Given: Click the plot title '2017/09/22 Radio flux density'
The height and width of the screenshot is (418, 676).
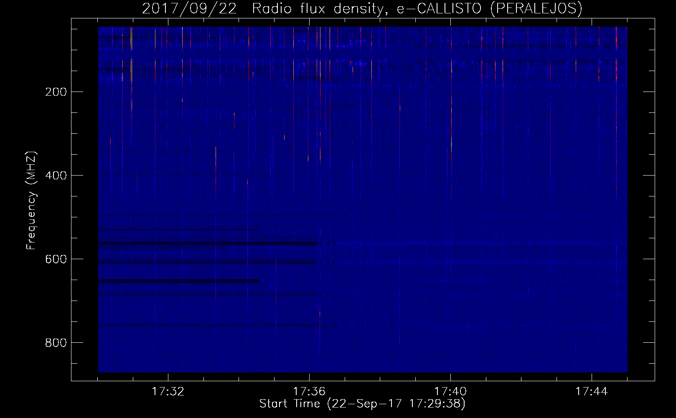Looking at the screenshot, I should point(362,8).
